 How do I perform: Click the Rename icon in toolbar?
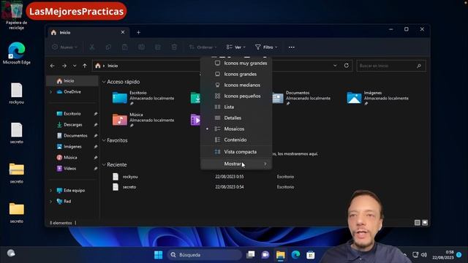pos(141,47)
